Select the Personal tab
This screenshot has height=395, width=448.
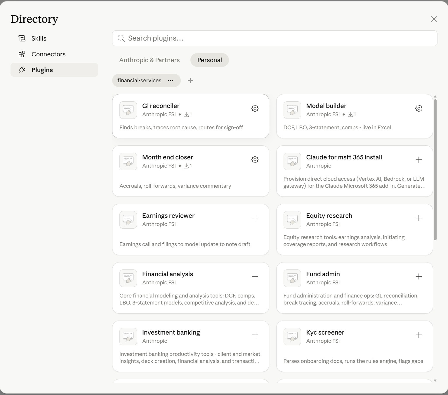click(209, 60)
